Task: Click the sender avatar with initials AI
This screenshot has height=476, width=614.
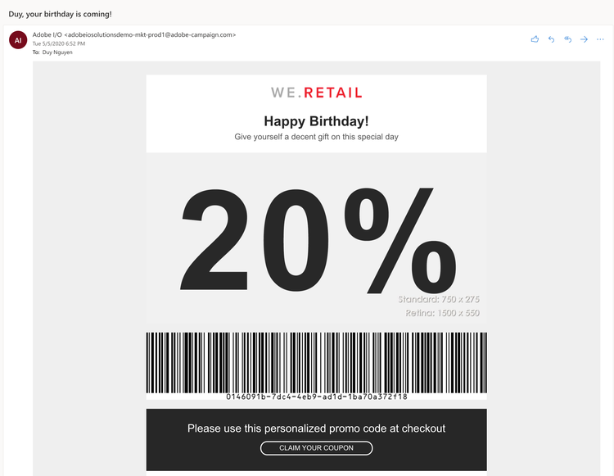Action: tap(18, 39)
